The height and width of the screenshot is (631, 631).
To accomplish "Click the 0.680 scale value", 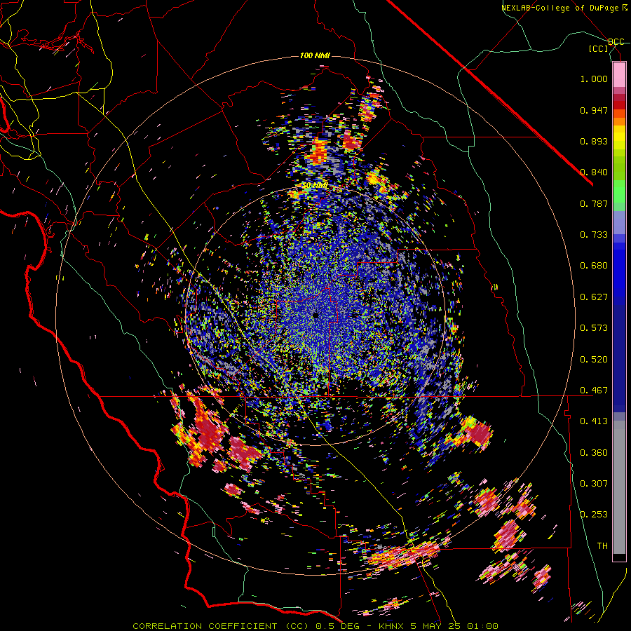I will click(x=594, y=266).
